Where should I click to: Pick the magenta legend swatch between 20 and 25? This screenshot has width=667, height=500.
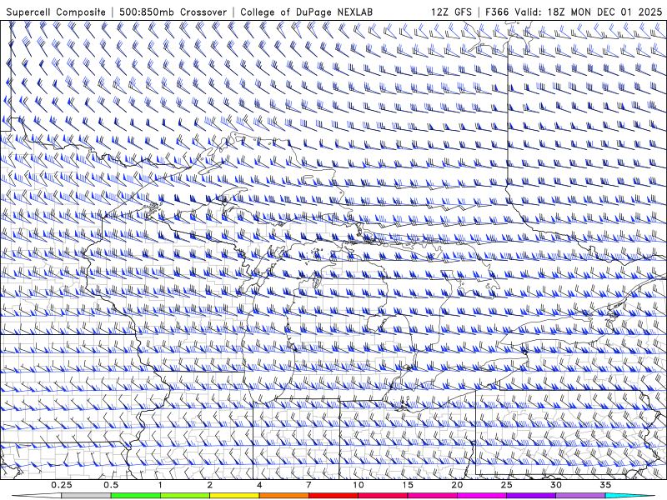482,496
